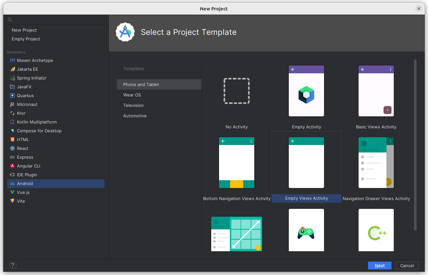Click the Jakarta EE icon

(x=12, y=69)
